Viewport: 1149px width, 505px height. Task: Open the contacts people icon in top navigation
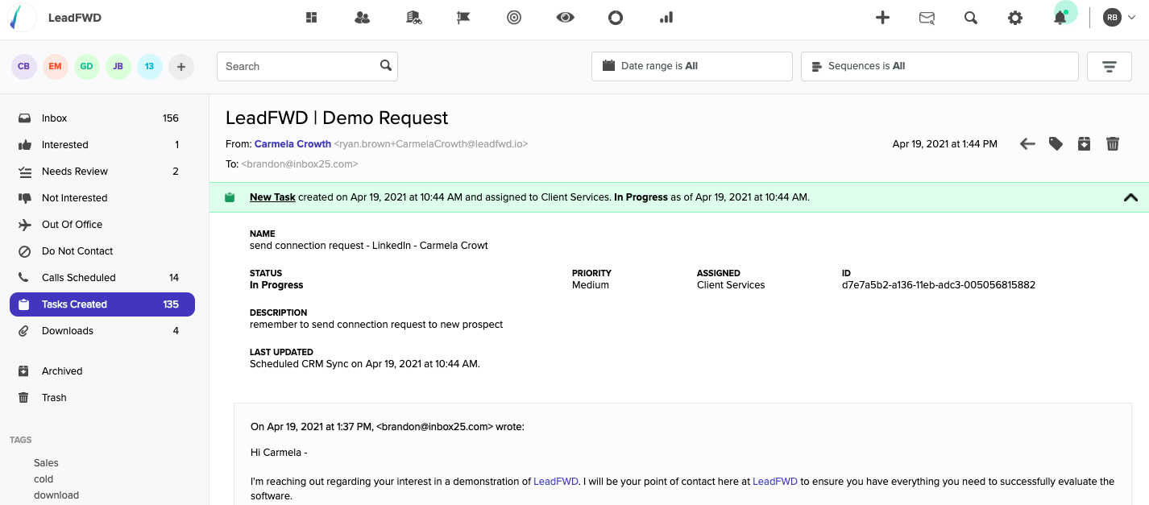tap(362, 18)
